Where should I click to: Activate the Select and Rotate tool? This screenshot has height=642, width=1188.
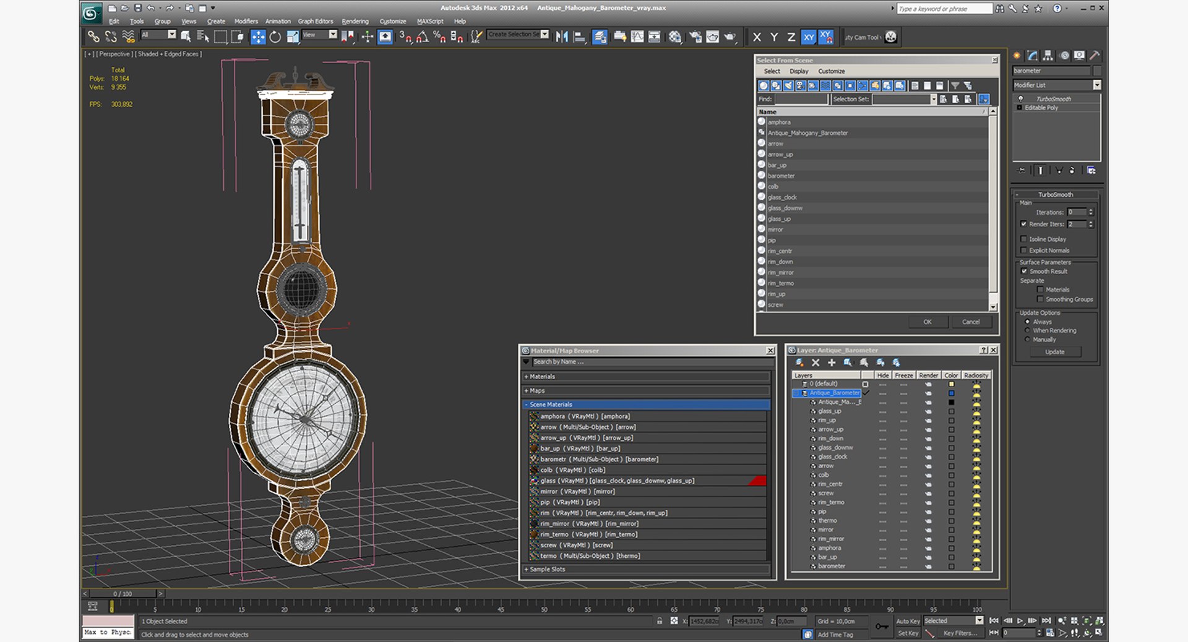click(275, 37)
